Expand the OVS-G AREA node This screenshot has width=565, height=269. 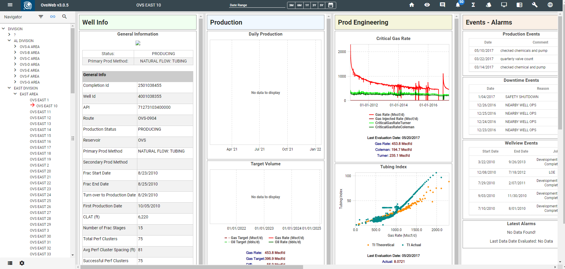coord(15,82)
